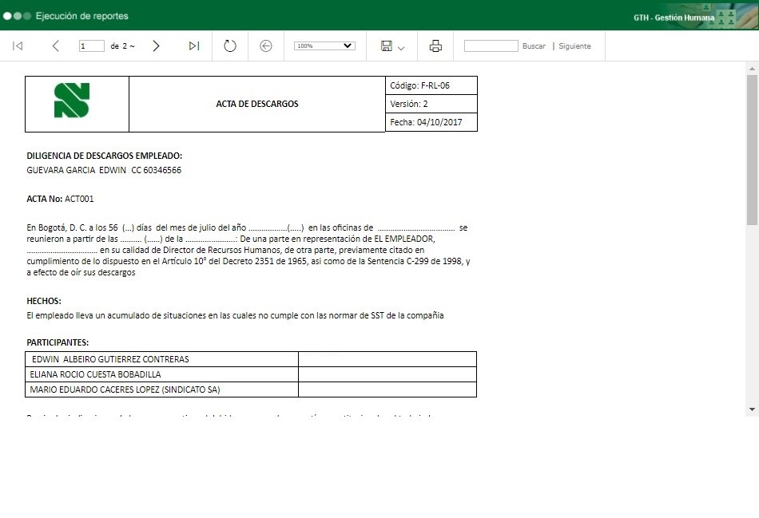Click the HECHOS heading

(x=44, y=301)
